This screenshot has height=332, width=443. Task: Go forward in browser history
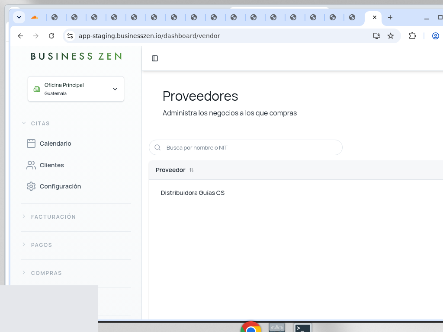point(36,36)
